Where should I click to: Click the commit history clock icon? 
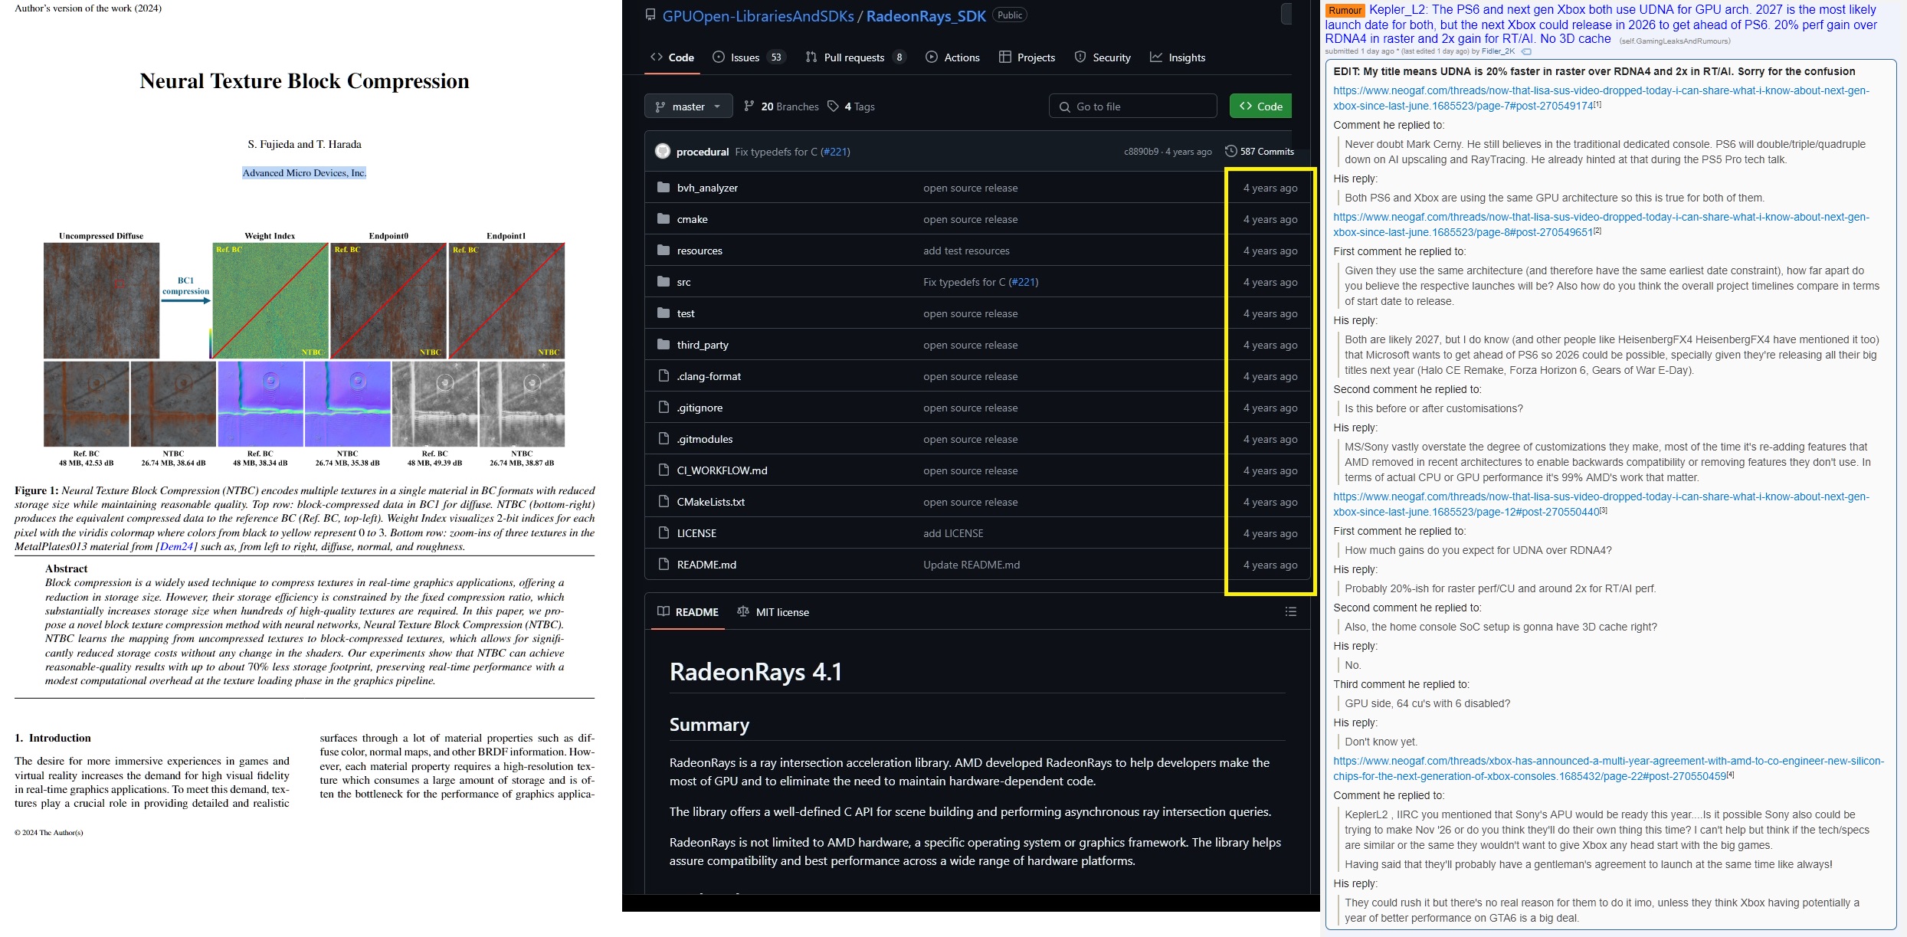[x=1230, y=151]
